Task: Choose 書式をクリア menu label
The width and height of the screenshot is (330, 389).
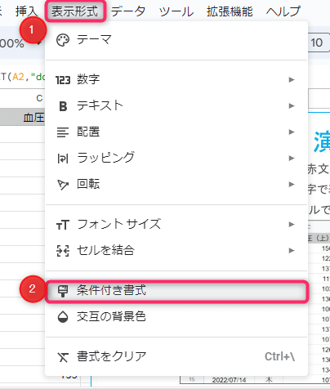Action: (x=112, y=356)
